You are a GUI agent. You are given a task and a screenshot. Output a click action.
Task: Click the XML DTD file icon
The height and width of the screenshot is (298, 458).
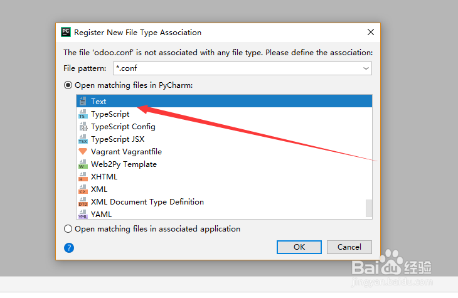(x=83, y=202)
